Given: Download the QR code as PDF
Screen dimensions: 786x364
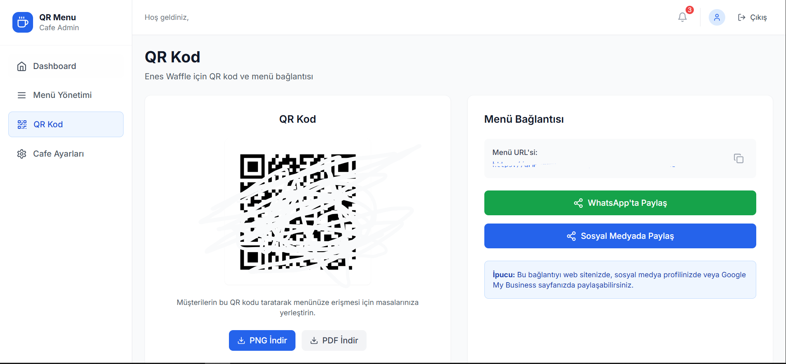Looking at the screenshot, I should [x=334, y=340].
